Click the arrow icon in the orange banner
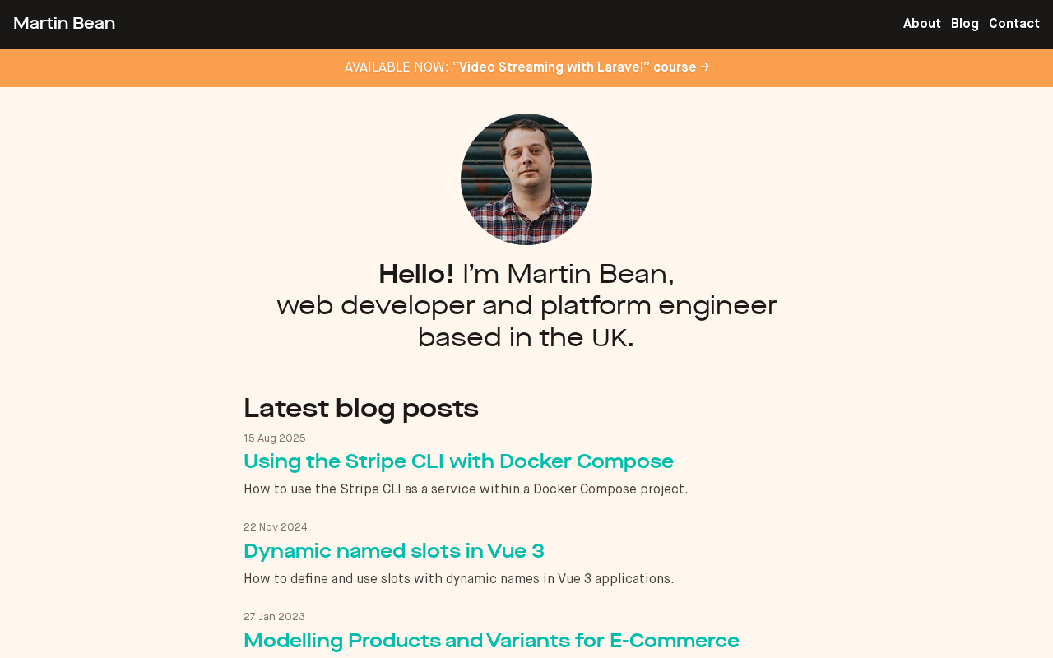1053x658 pixels. [705, 67]
